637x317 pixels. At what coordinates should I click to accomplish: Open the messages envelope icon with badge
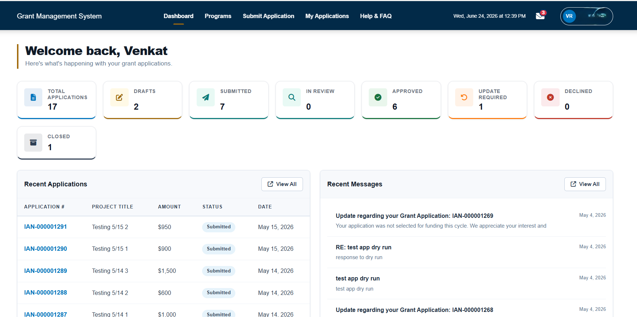540,16
